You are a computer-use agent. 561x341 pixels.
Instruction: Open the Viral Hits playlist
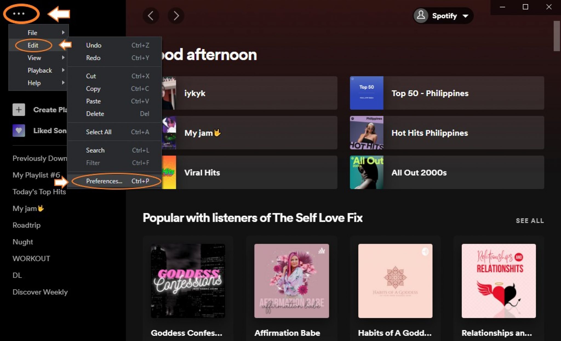tap(202, 173)
